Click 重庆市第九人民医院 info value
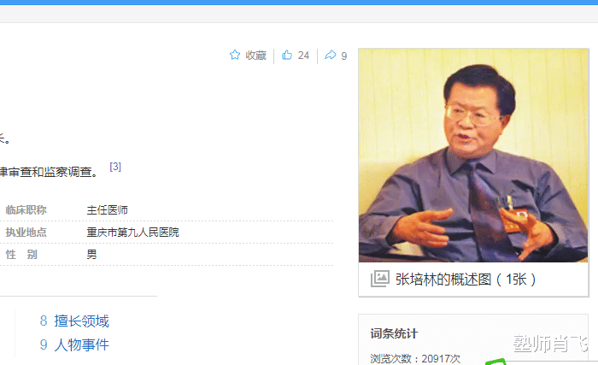The width and height of the screenshot is (598, 365). coord(132,233)
